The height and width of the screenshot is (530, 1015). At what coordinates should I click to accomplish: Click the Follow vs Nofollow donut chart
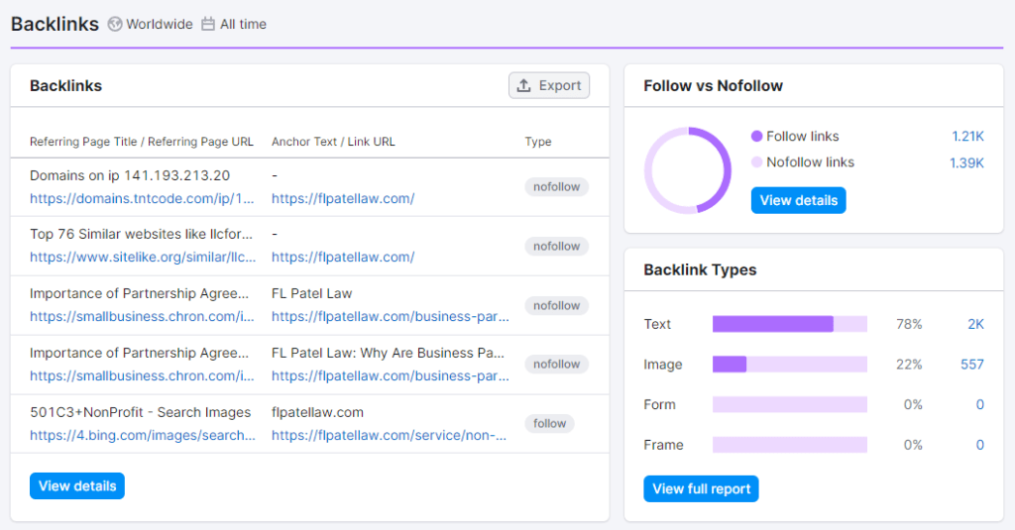click(x=688, y=170)
